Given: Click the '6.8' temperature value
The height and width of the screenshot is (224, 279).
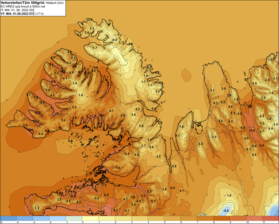Looking at the screenshot, I should [x=106, y=195].
